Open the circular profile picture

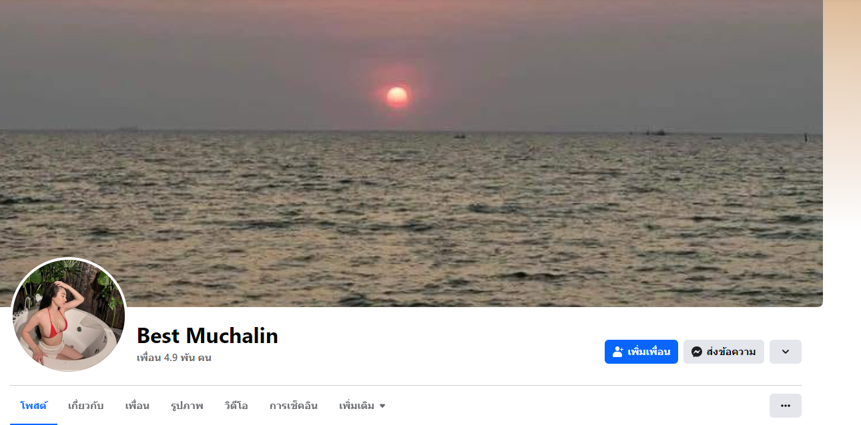point(68,315)
